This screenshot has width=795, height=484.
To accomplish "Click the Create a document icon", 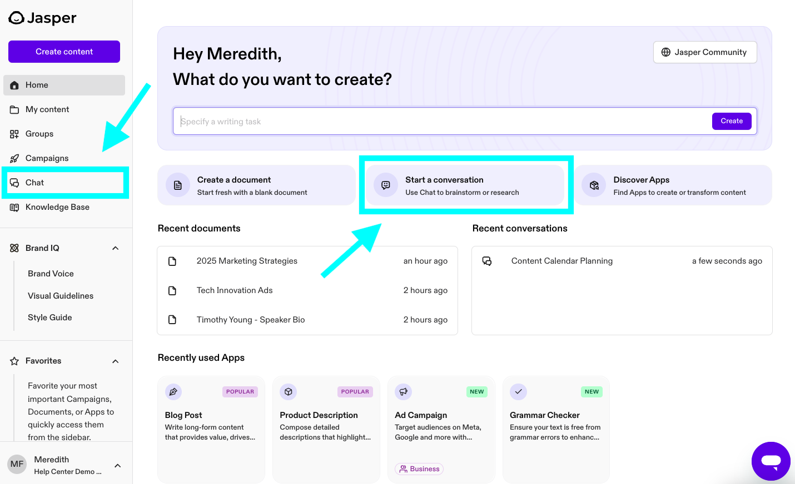I will point(178,185).
